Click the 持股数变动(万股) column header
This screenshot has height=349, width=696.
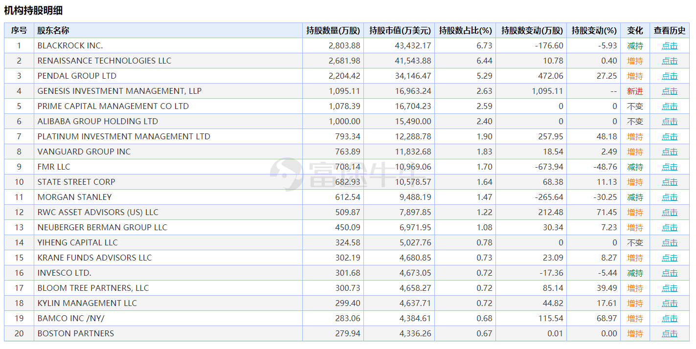coord(532,30)
